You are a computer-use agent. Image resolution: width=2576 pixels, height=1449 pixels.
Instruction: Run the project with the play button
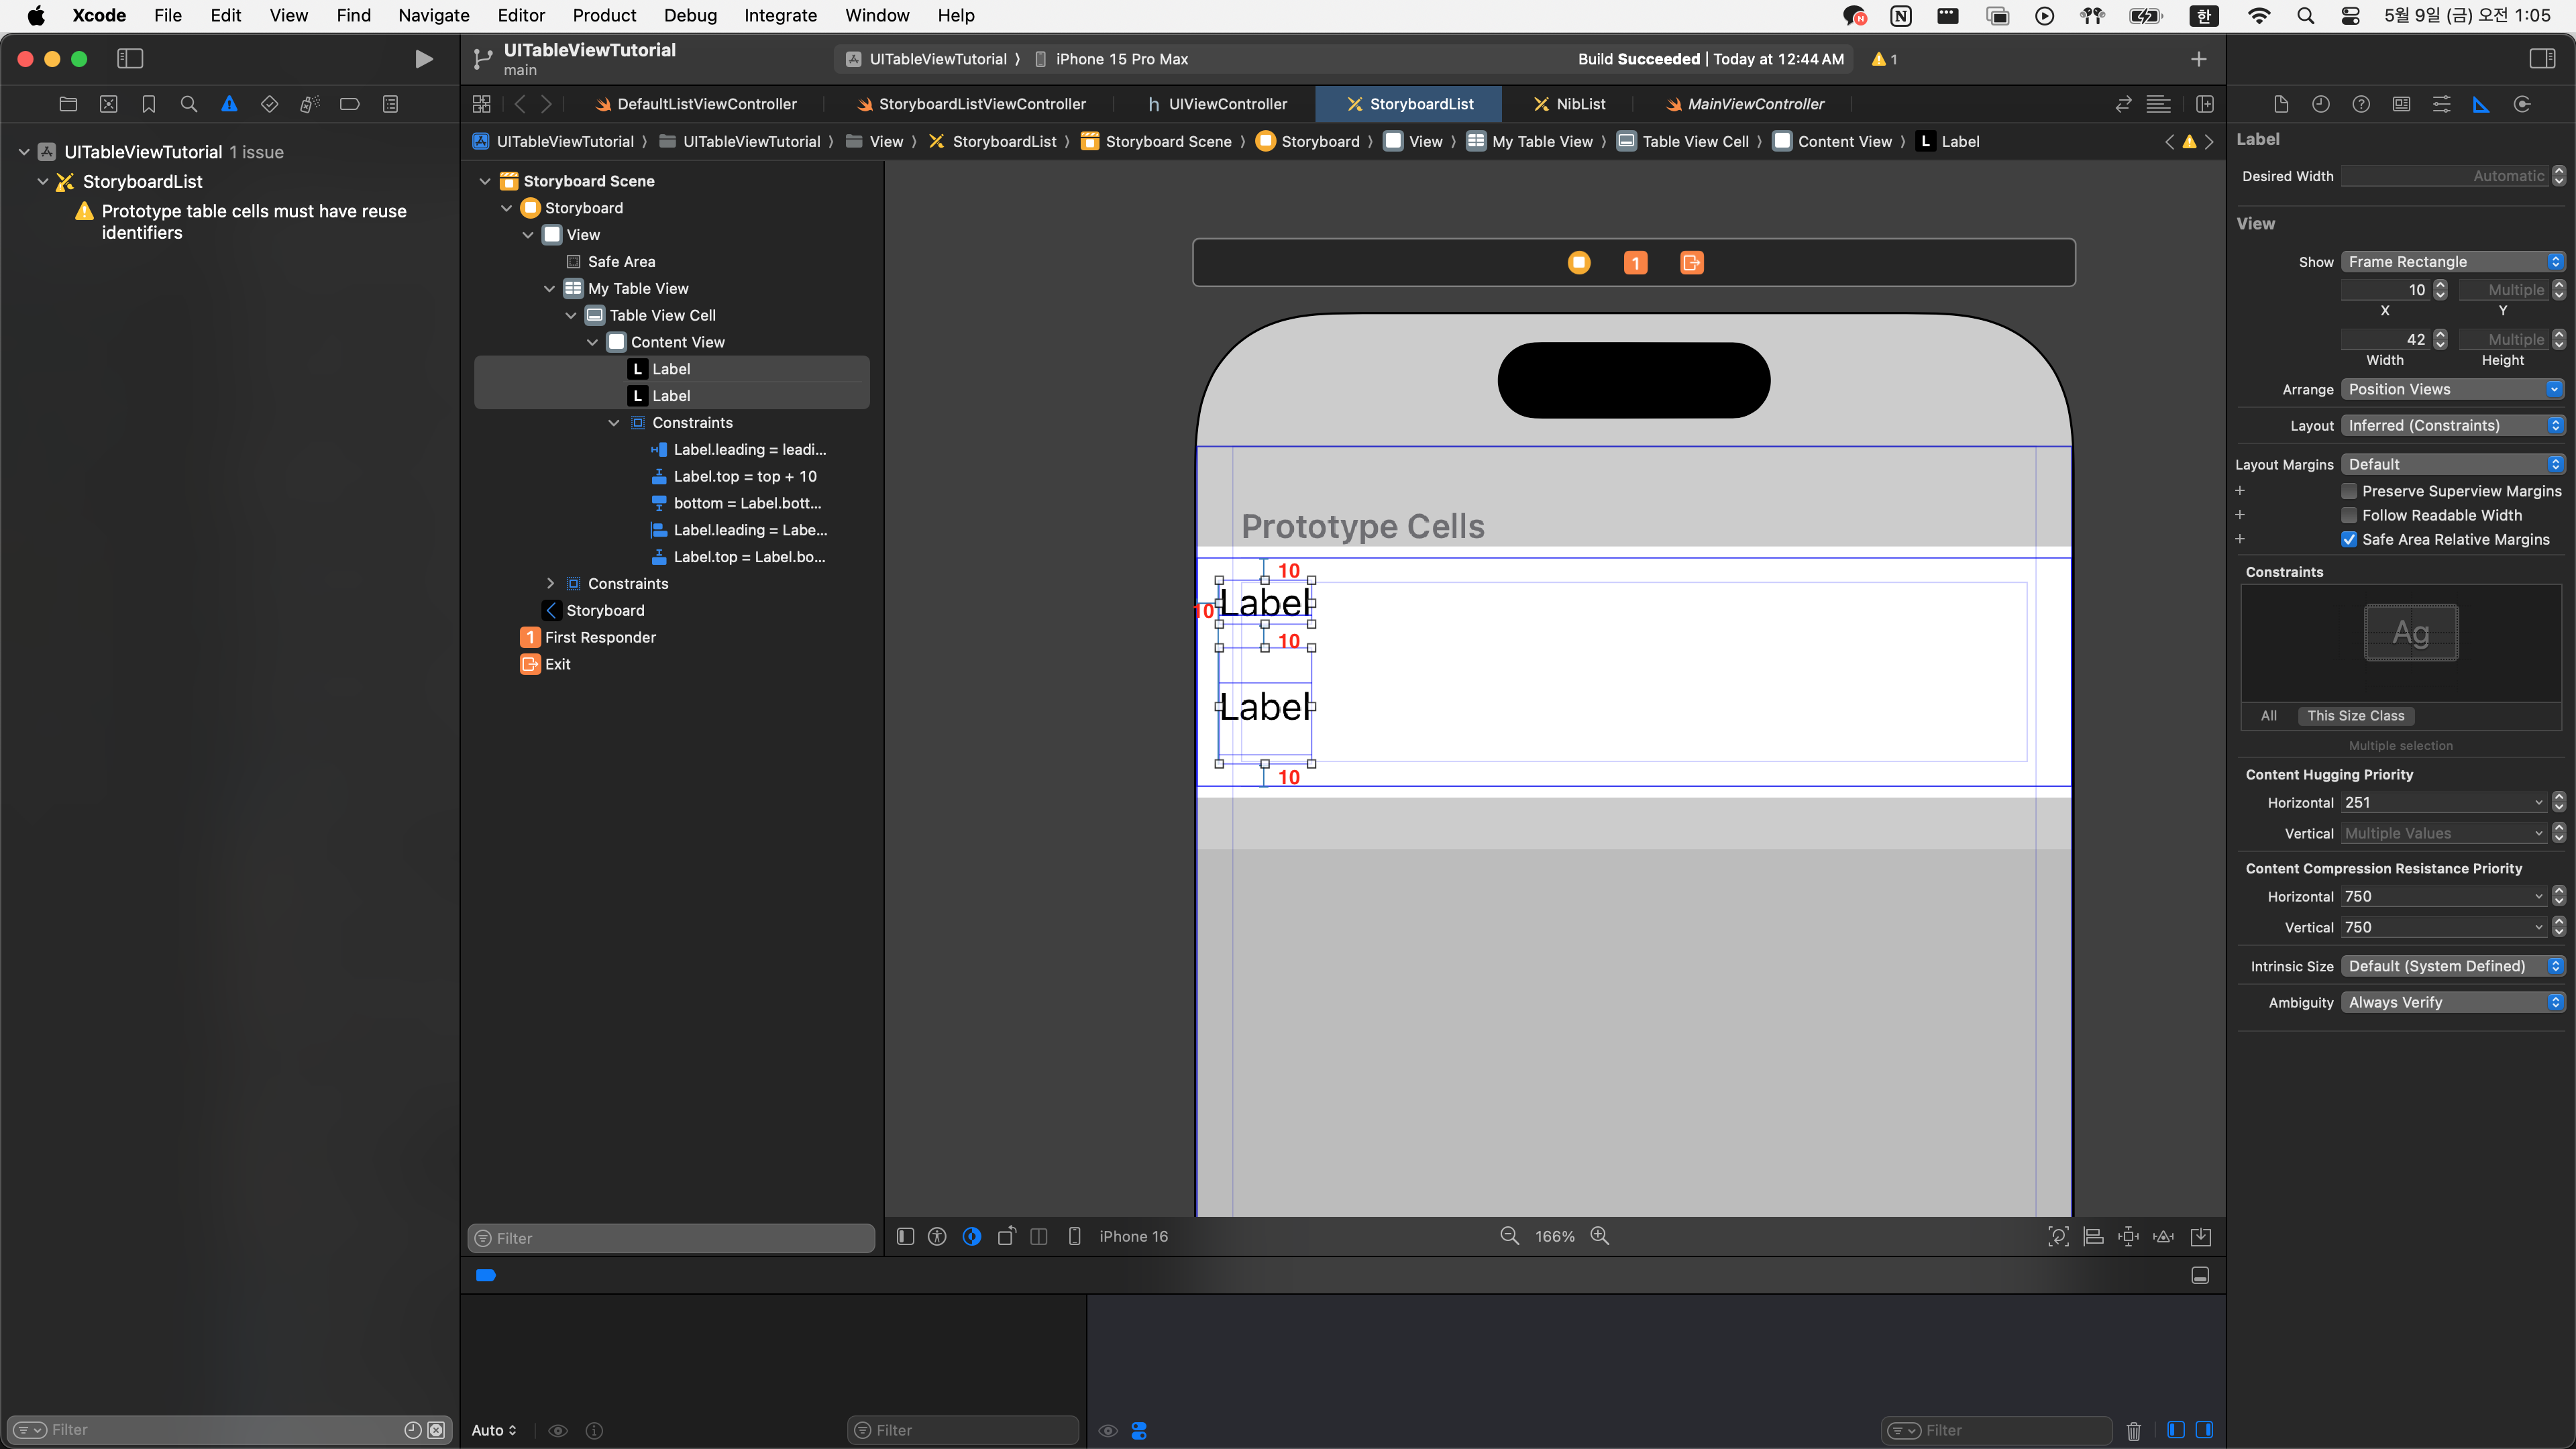[424, 59]
